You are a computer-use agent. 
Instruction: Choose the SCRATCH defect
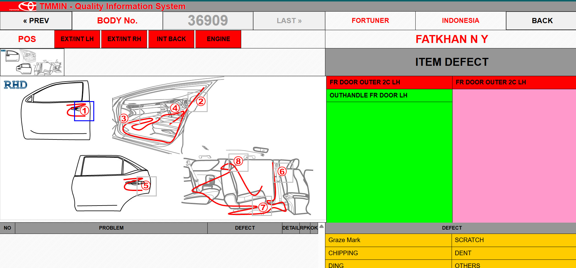tap(514, 240)
